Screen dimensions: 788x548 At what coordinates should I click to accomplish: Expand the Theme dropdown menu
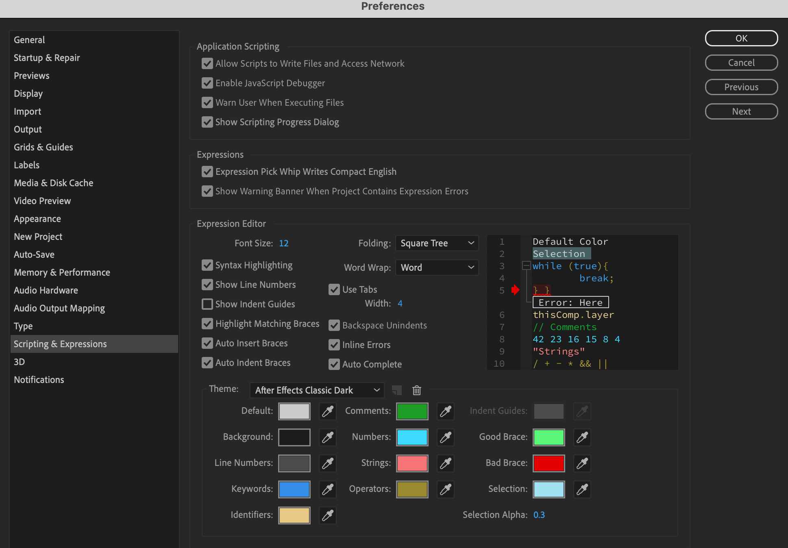tap(317, 390)
